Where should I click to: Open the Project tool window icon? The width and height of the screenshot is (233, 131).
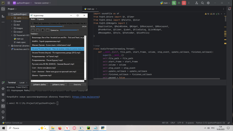3,9
